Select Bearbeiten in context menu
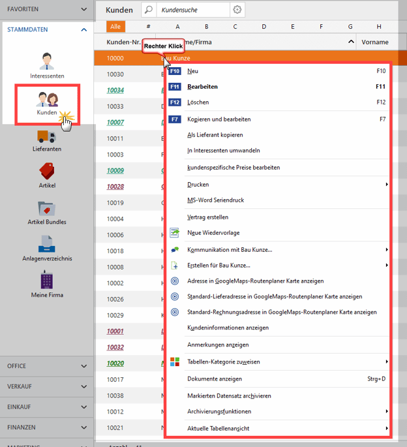This screenshot has height=447, width=407. point(202,86)
